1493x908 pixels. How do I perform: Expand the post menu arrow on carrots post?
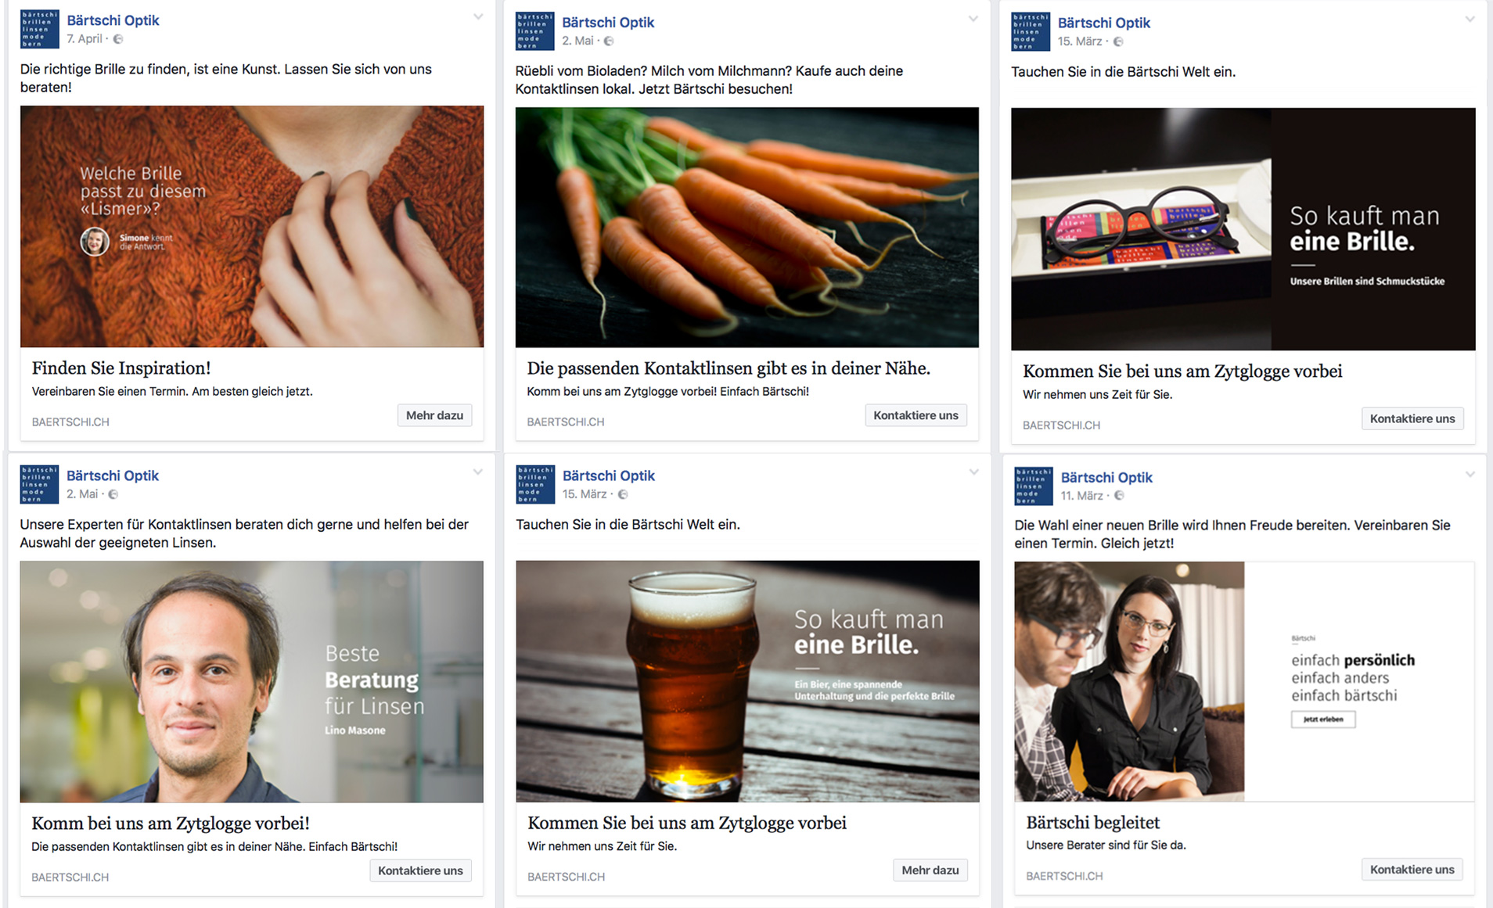(x=973, y=19)
